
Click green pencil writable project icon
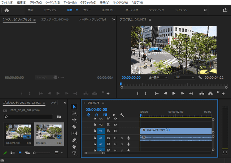tap(5, 153)
